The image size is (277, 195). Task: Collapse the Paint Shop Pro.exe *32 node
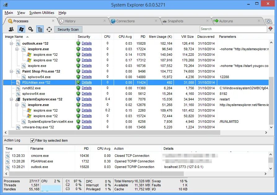pos(11,71)
